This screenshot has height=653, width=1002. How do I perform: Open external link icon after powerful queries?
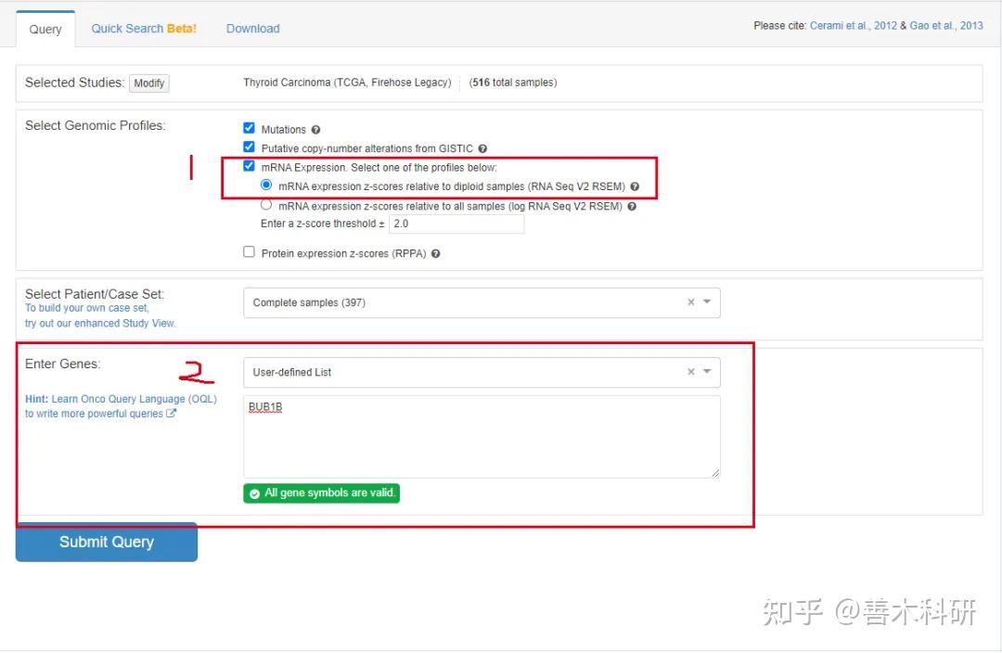point(172,414)
